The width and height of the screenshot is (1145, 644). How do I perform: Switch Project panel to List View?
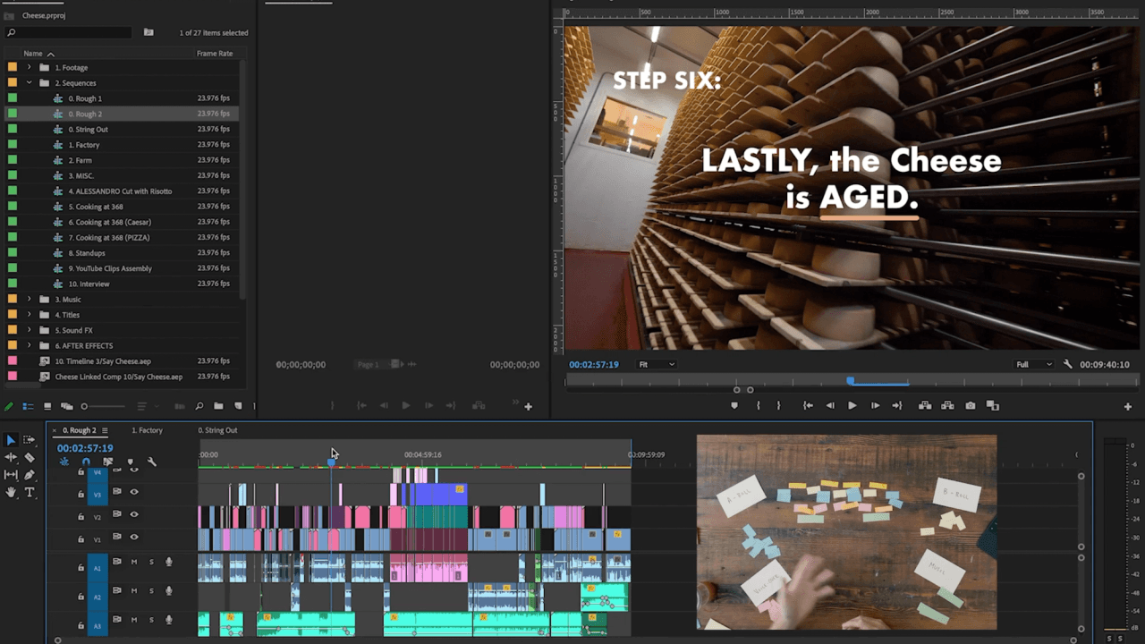(x=28, y=406)
